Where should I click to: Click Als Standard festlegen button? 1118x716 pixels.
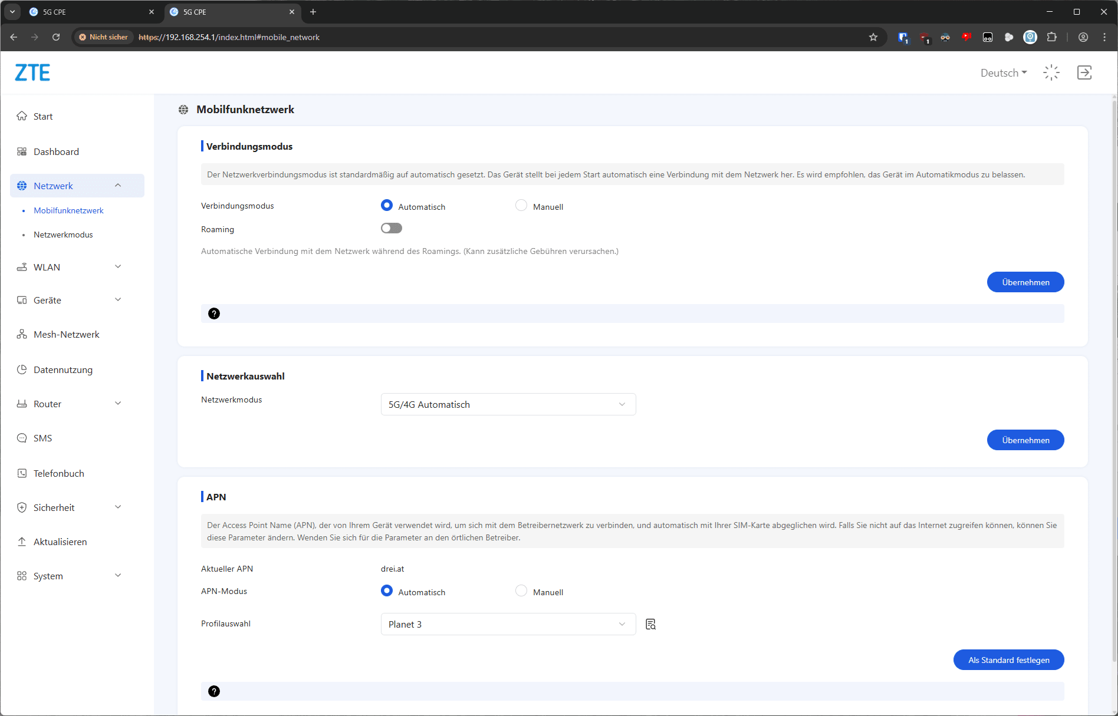point(1008,660)
